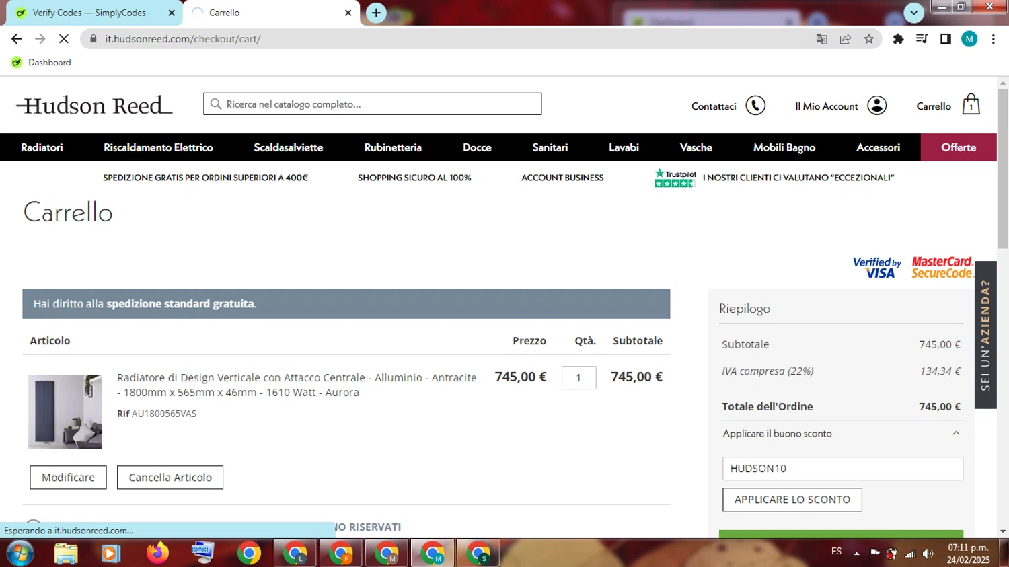Open the Lavabi menu
This screenshot has height=567, width=1009.
624,147
